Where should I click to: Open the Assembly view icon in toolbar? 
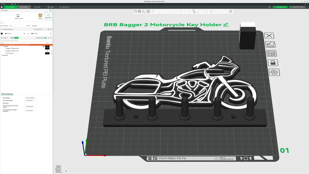[x=231, y=11]
